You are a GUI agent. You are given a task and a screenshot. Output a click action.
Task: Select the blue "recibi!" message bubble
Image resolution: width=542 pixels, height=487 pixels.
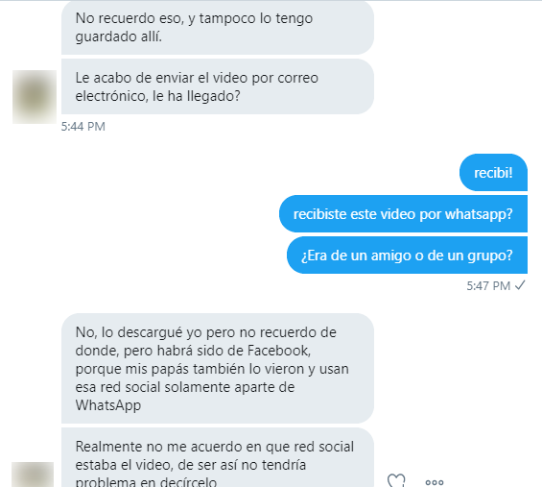(x=493, y=173)
